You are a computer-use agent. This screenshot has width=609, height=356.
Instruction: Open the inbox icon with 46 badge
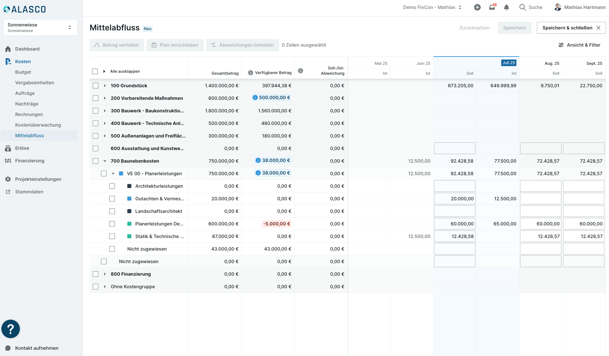(x=492, y=7)
